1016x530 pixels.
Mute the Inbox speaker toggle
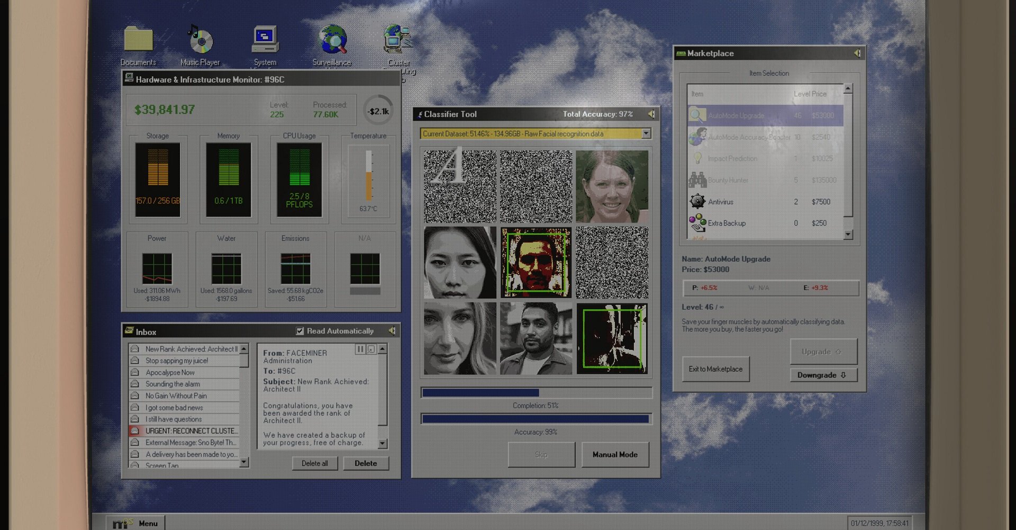(392, 331)
